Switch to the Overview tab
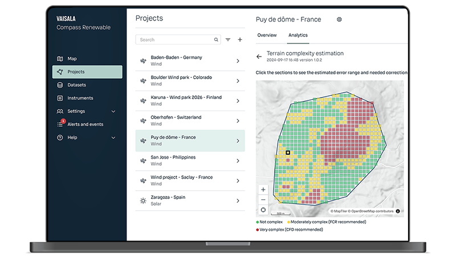 pos(267,35)
